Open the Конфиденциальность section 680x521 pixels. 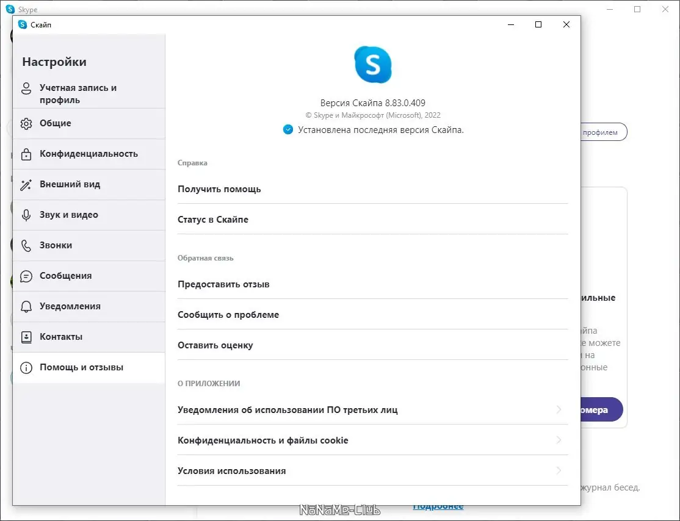(x=89, y=154)
